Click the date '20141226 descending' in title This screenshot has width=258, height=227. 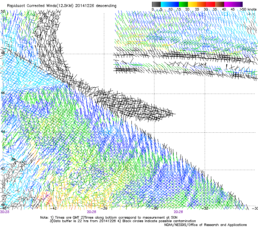(96, 6)
